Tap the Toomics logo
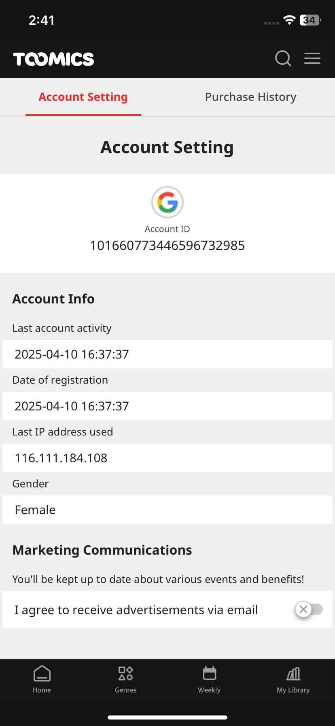The height and width of the screenshot is (726, 335). (x=53, y=59)
